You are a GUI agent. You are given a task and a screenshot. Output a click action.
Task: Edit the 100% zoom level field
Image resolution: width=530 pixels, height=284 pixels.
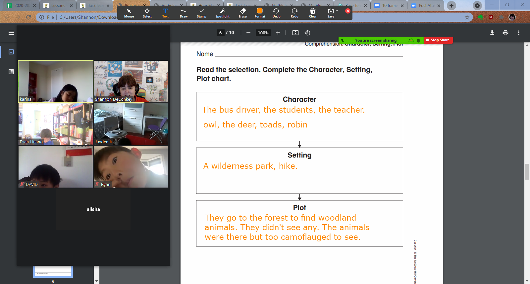point(263,33)
